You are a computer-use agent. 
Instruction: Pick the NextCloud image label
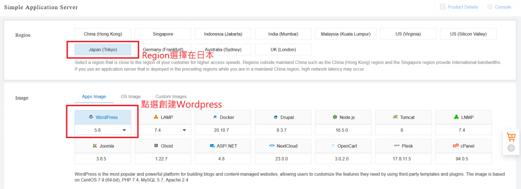(287, 146)
